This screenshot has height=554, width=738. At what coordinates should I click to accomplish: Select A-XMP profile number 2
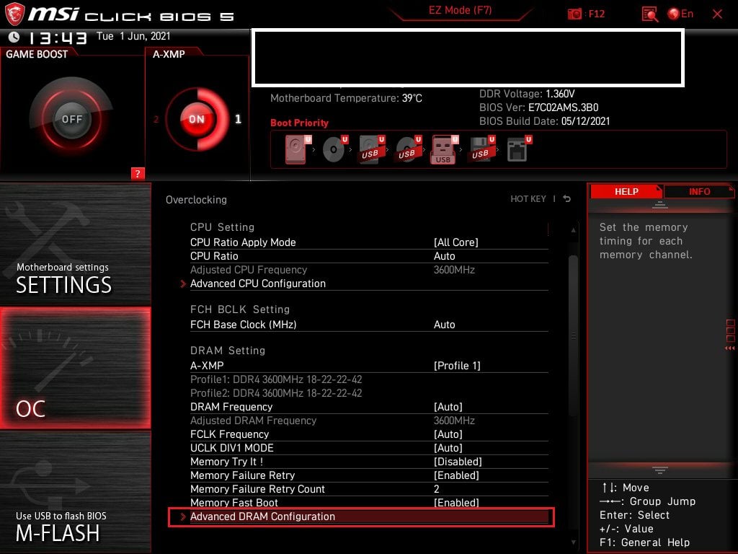coord(156,119)
